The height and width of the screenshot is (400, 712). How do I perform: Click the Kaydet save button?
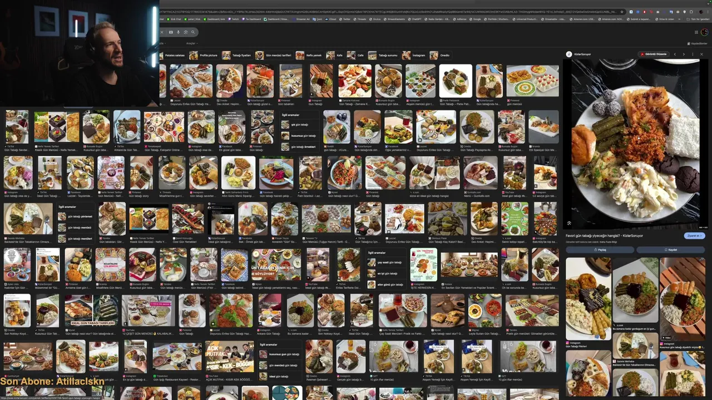(x=670, y=250)
